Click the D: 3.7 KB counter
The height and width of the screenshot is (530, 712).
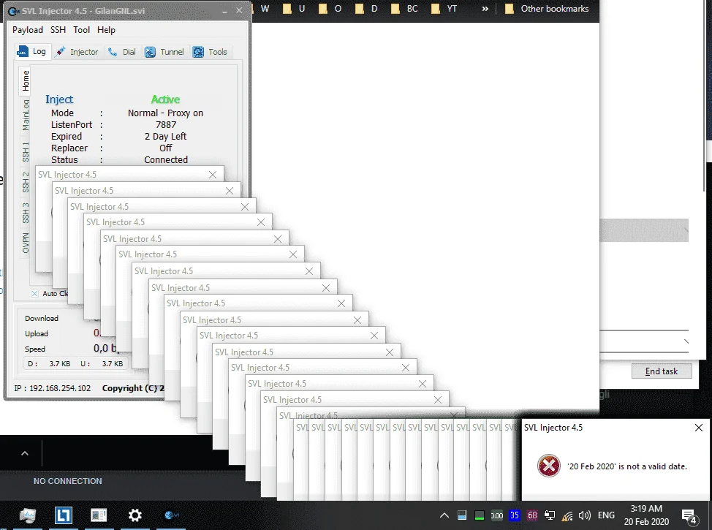click(49, 364)
